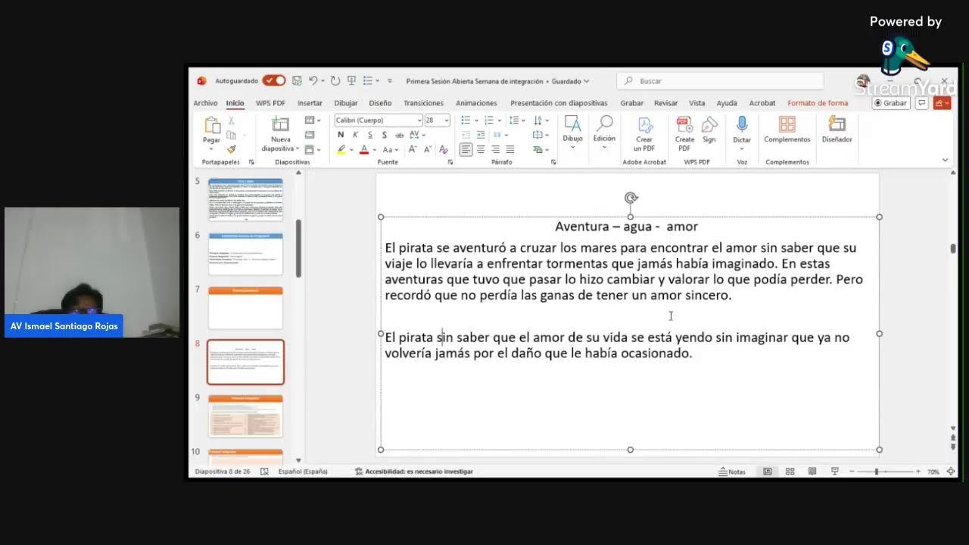Go to Animaciones tab
This screenshot has width=969, height=545.
coord(476,103)
